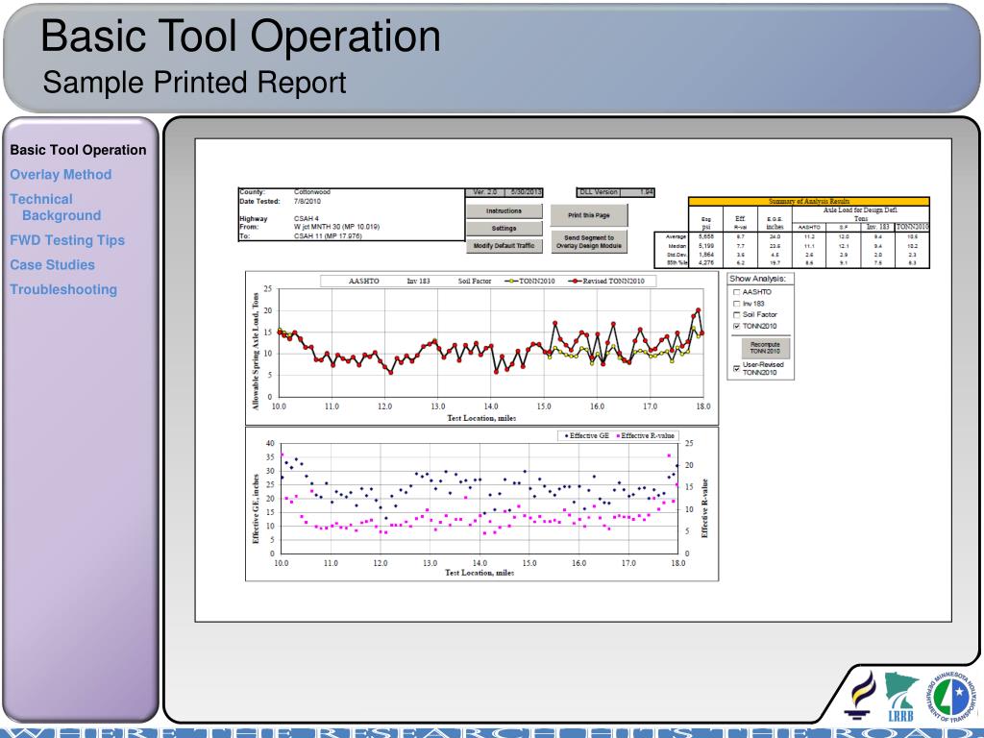Select the Median Esg value 5,199
This screenshot has height=738, width=984.
coord(706,246)
